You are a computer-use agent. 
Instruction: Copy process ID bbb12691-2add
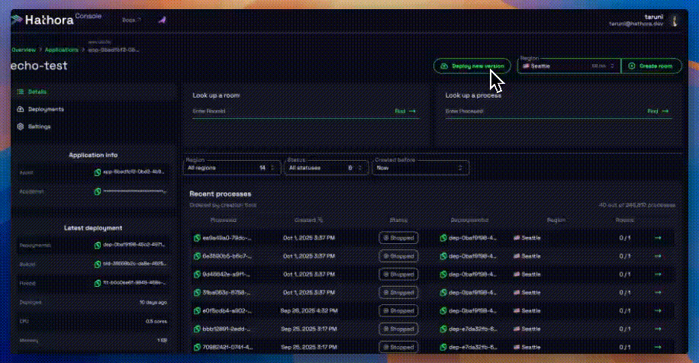(197, 329)
